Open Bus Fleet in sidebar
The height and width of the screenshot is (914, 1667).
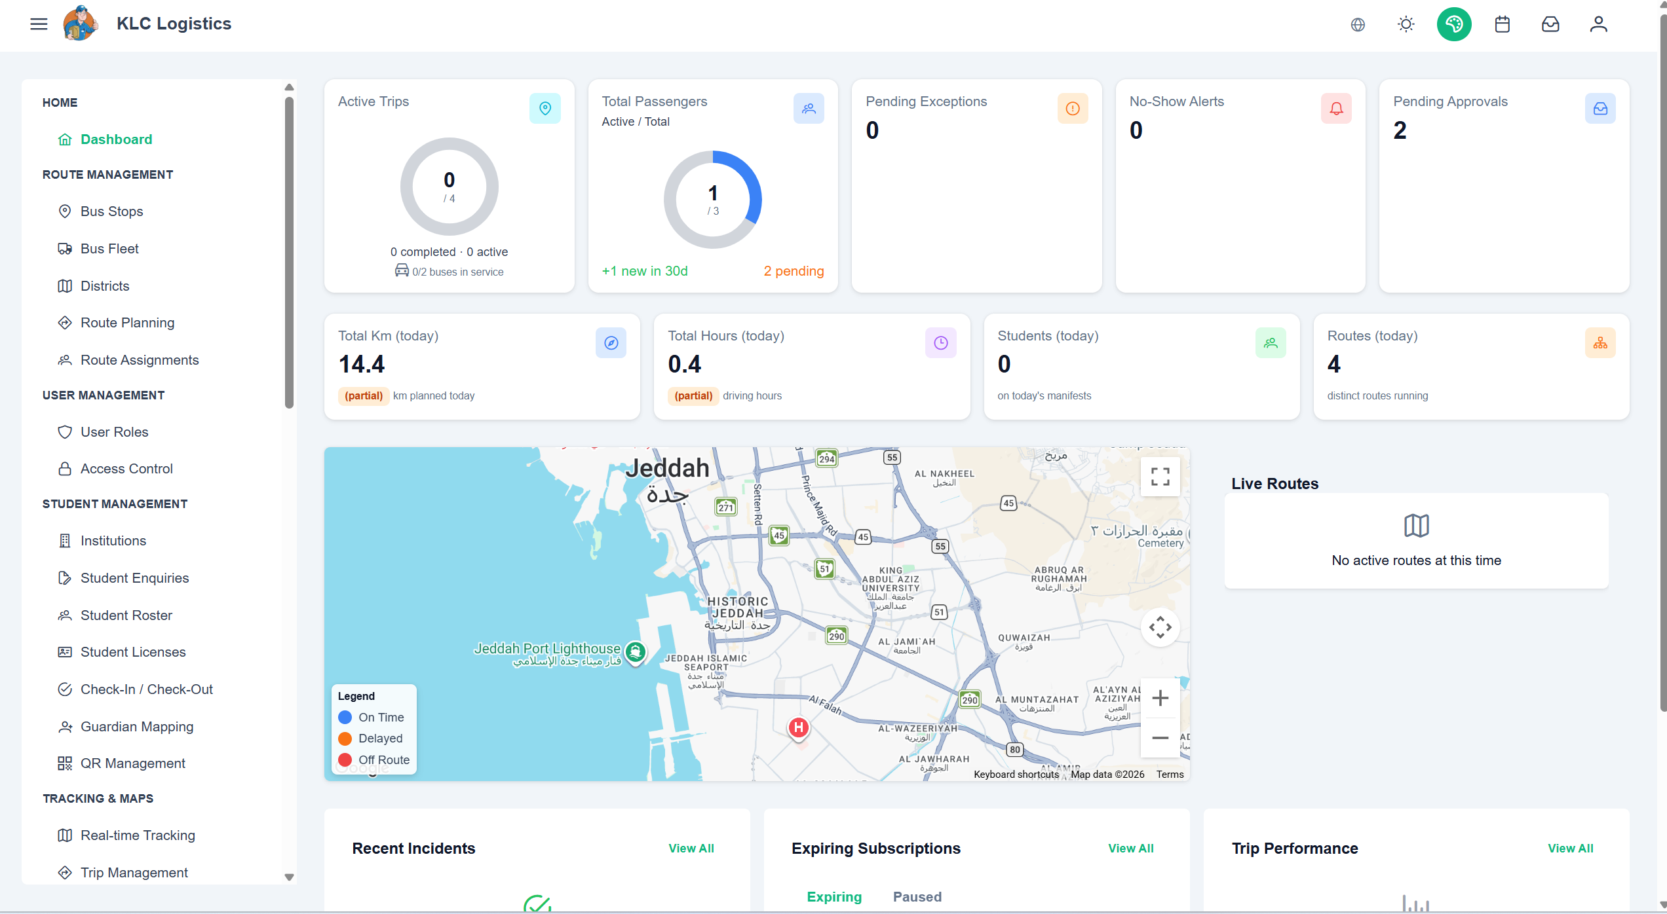tap(109, 249)
